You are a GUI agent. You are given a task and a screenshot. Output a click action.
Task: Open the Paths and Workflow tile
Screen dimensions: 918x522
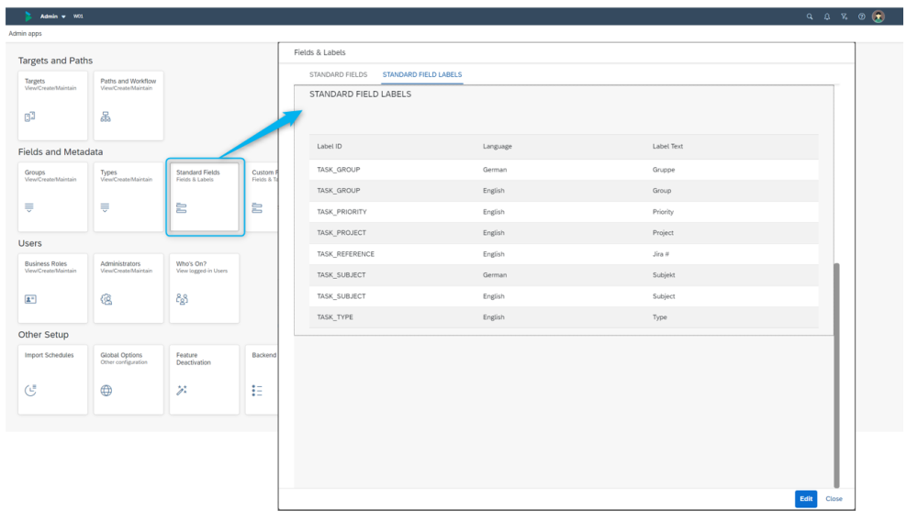(x=129, y=106)
